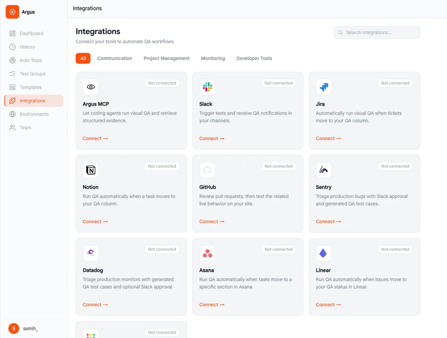Focus the Search integrations field

pos(377,32)
